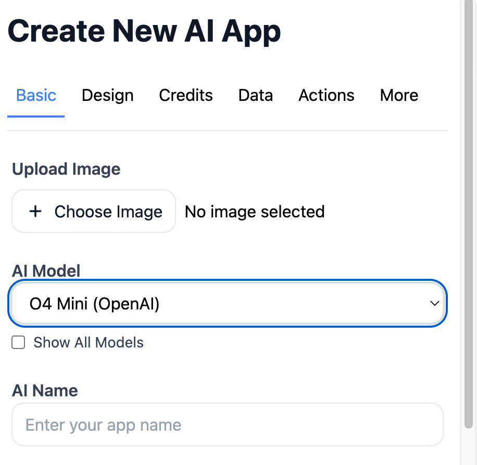Open the AI Model dropdown showing O4 Mini
The image size is (477, 465).
227,304
